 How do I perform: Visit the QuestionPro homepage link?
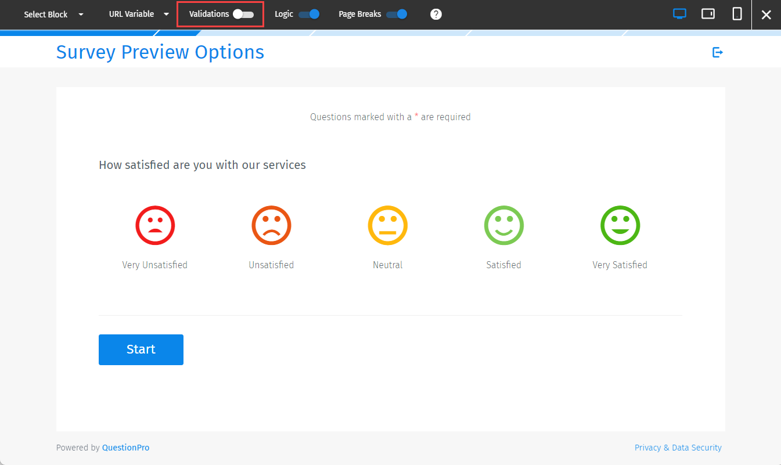pos(125,447)
